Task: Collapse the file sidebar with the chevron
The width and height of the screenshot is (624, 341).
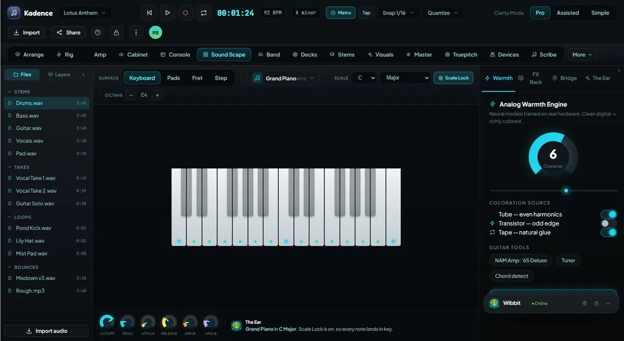Action: coord(84,74)
